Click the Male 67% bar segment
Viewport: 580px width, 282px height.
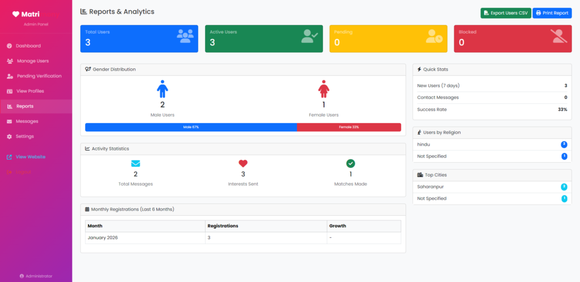pos(190,127)
